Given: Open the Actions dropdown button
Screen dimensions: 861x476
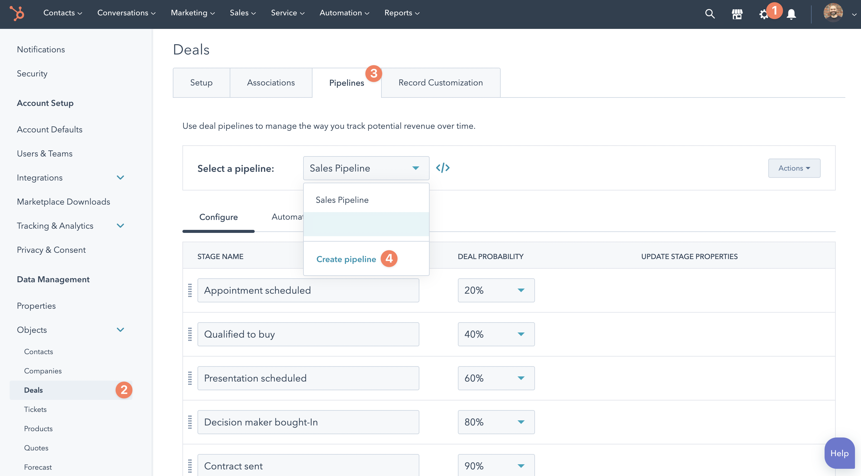Looking at the screenshot, I should 794,168.
